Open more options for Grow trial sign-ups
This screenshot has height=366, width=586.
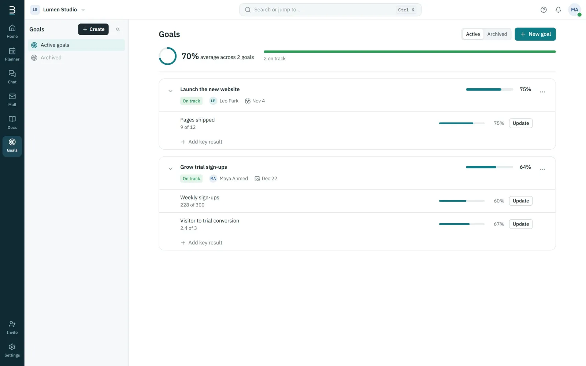click(x=542, y=169)
